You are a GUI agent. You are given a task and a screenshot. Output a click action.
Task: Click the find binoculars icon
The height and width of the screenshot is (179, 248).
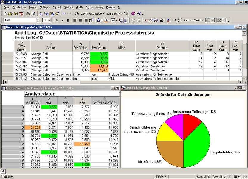click(77, 13)
